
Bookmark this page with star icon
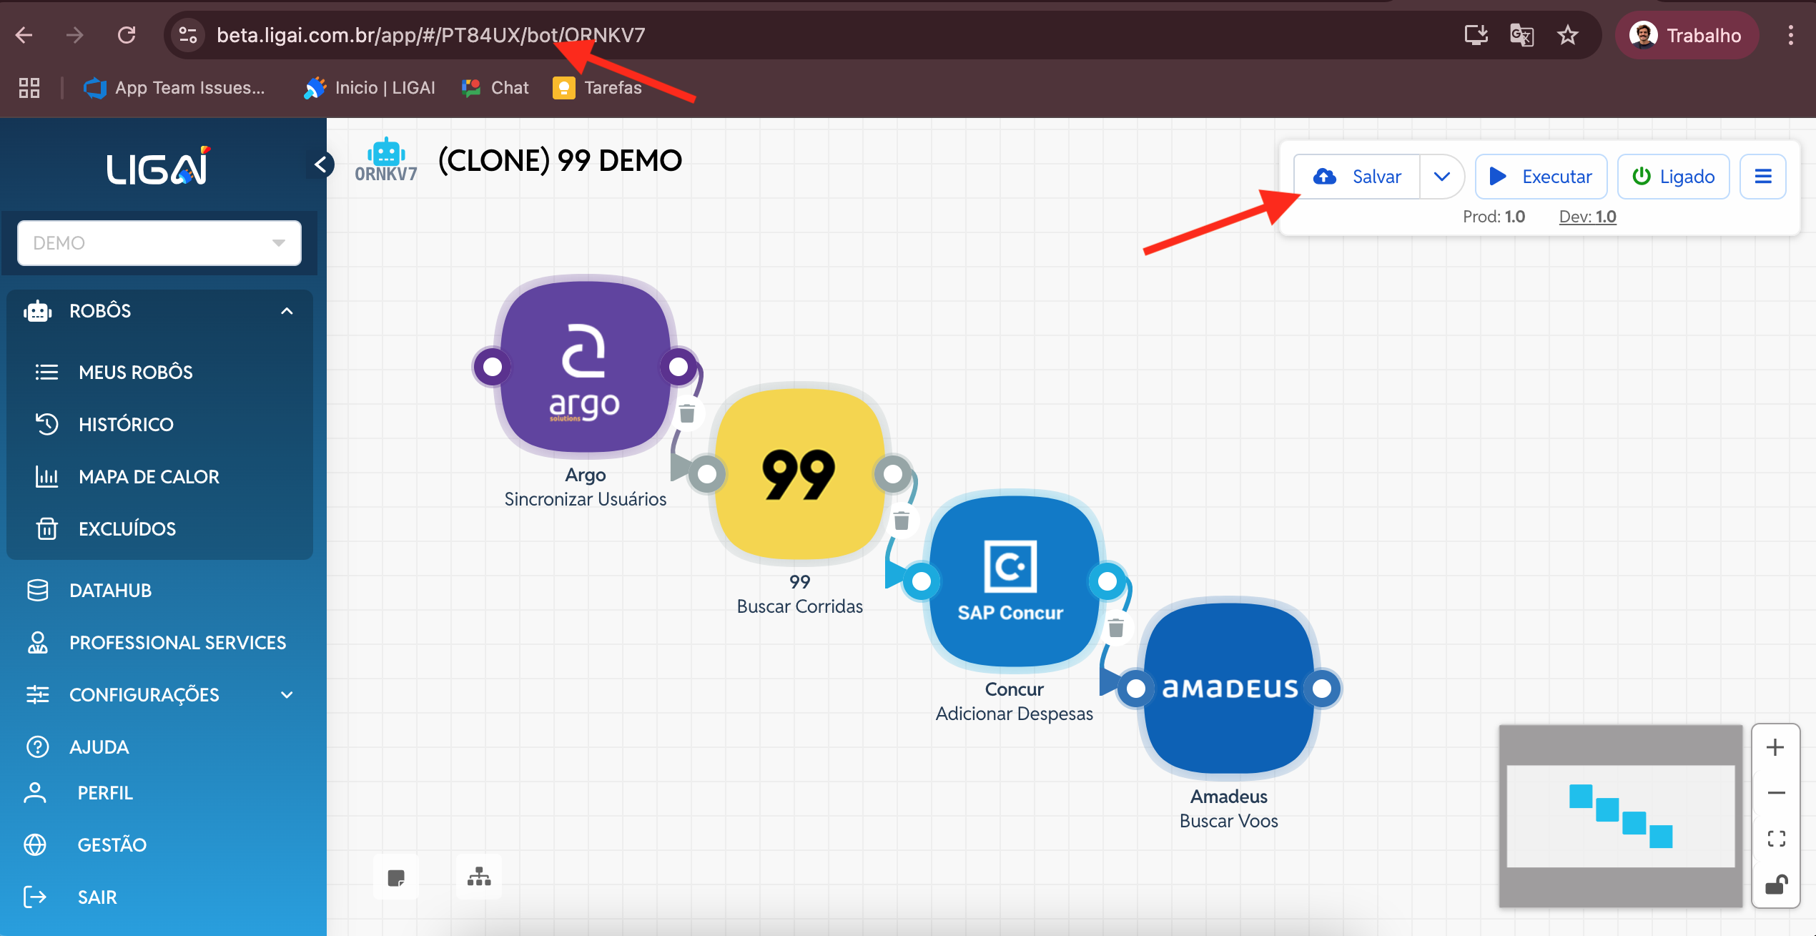click(x=1567, y=35)
